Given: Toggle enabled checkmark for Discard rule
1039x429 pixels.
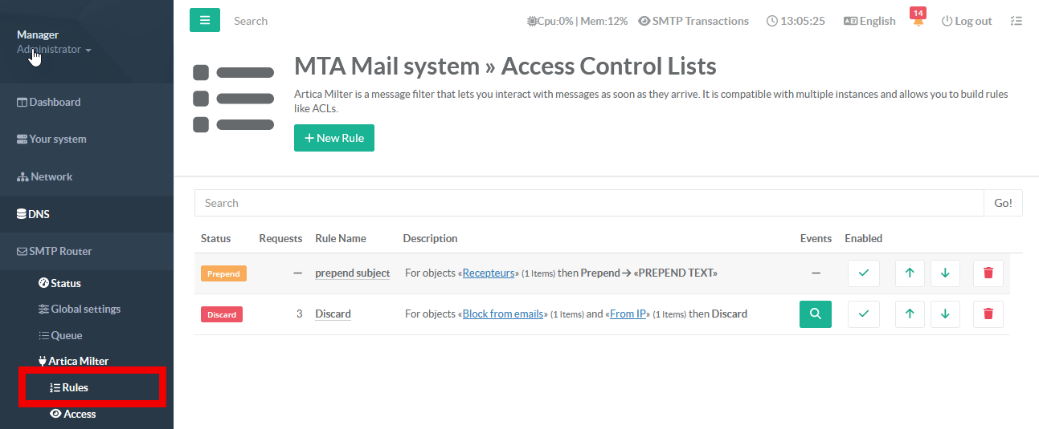Looking at the screenshot, I should (x=864, y=314).
